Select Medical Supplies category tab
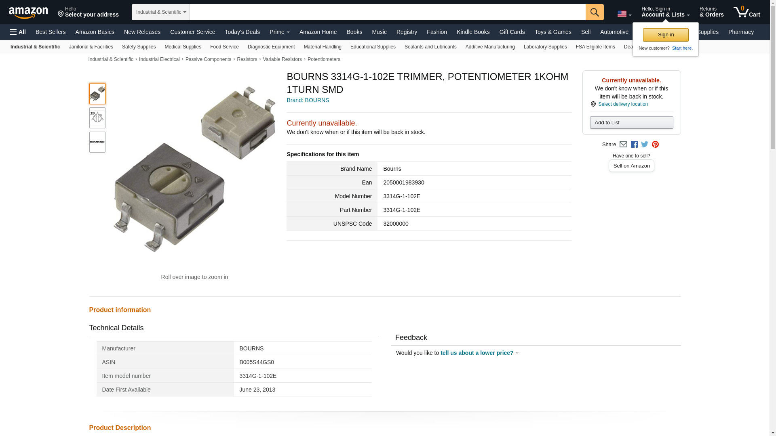This screenshot has height=436, width=776. pos(183,47)
